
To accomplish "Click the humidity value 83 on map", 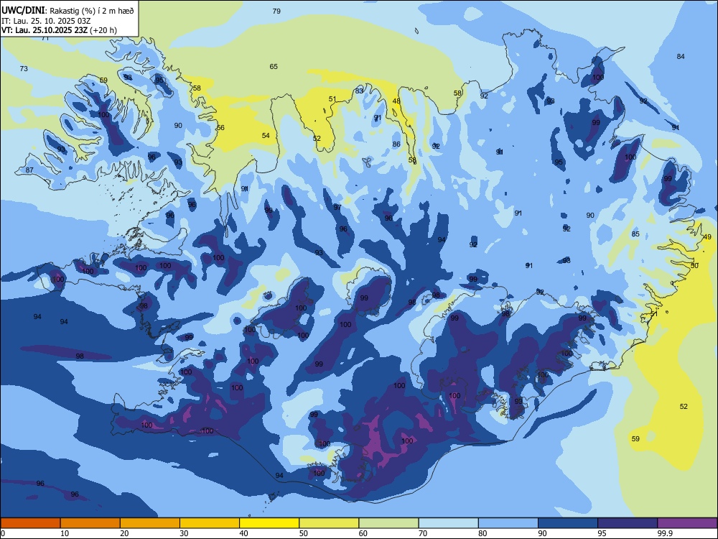I will 359,91.
